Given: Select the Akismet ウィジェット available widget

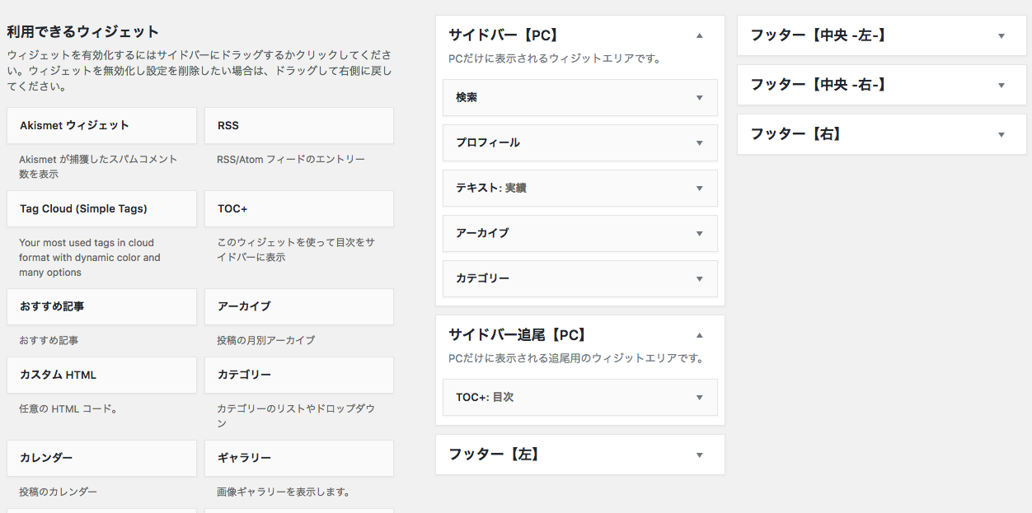Looking at the screenshot, I should (x=101, y=125).
